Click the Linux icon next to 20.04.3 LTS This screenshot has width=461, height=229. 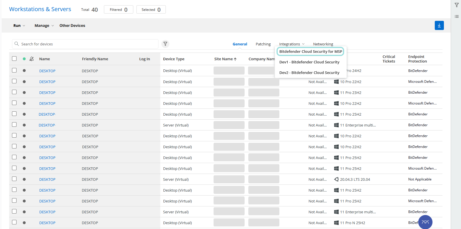tap(336, 179)
